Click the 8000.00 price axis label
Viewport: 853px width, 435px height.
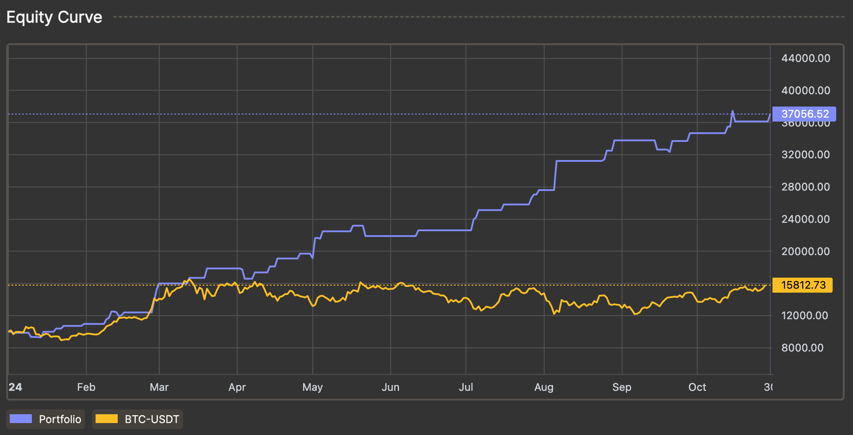(803, 348)
